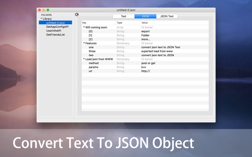Image resolution: width=252 pixels, height=157 pixels.
Task: Switch to the Text tab
Action: coord(123,16)
